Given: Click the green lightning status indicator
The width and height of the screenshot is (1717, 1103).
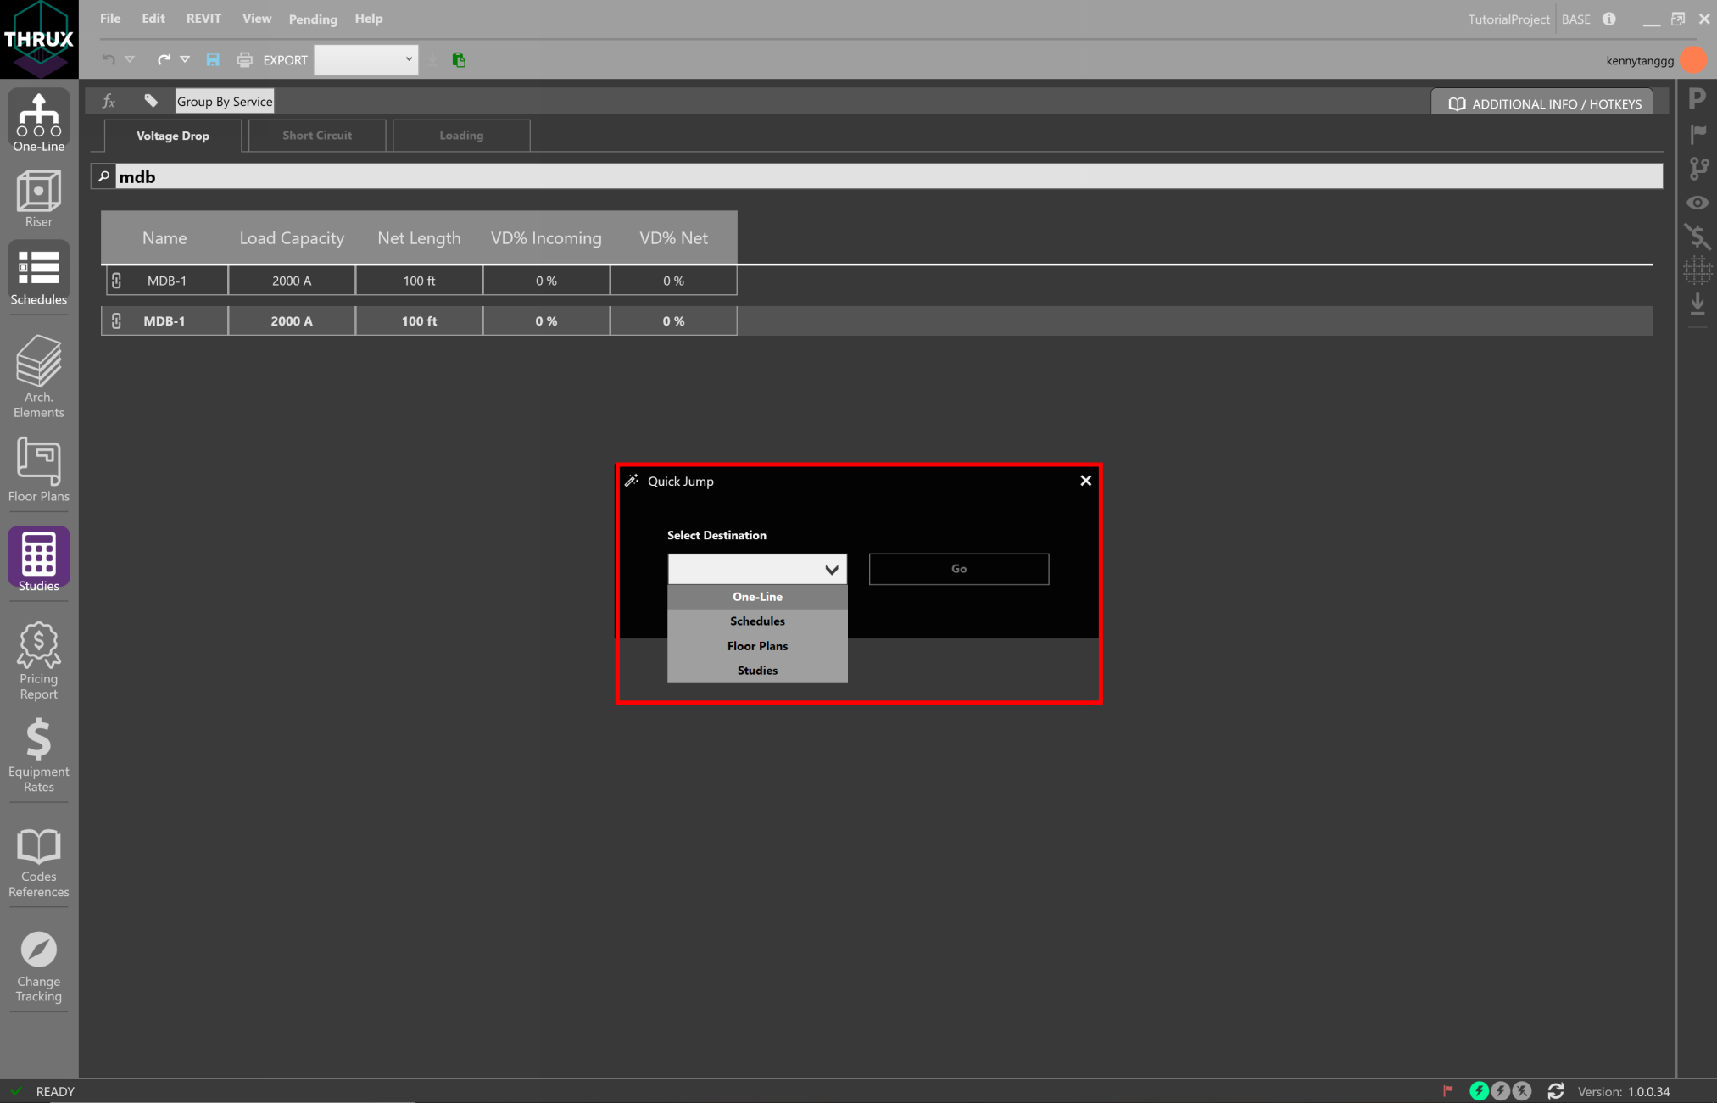Looking at the screenshot, I should 1480,1091.
